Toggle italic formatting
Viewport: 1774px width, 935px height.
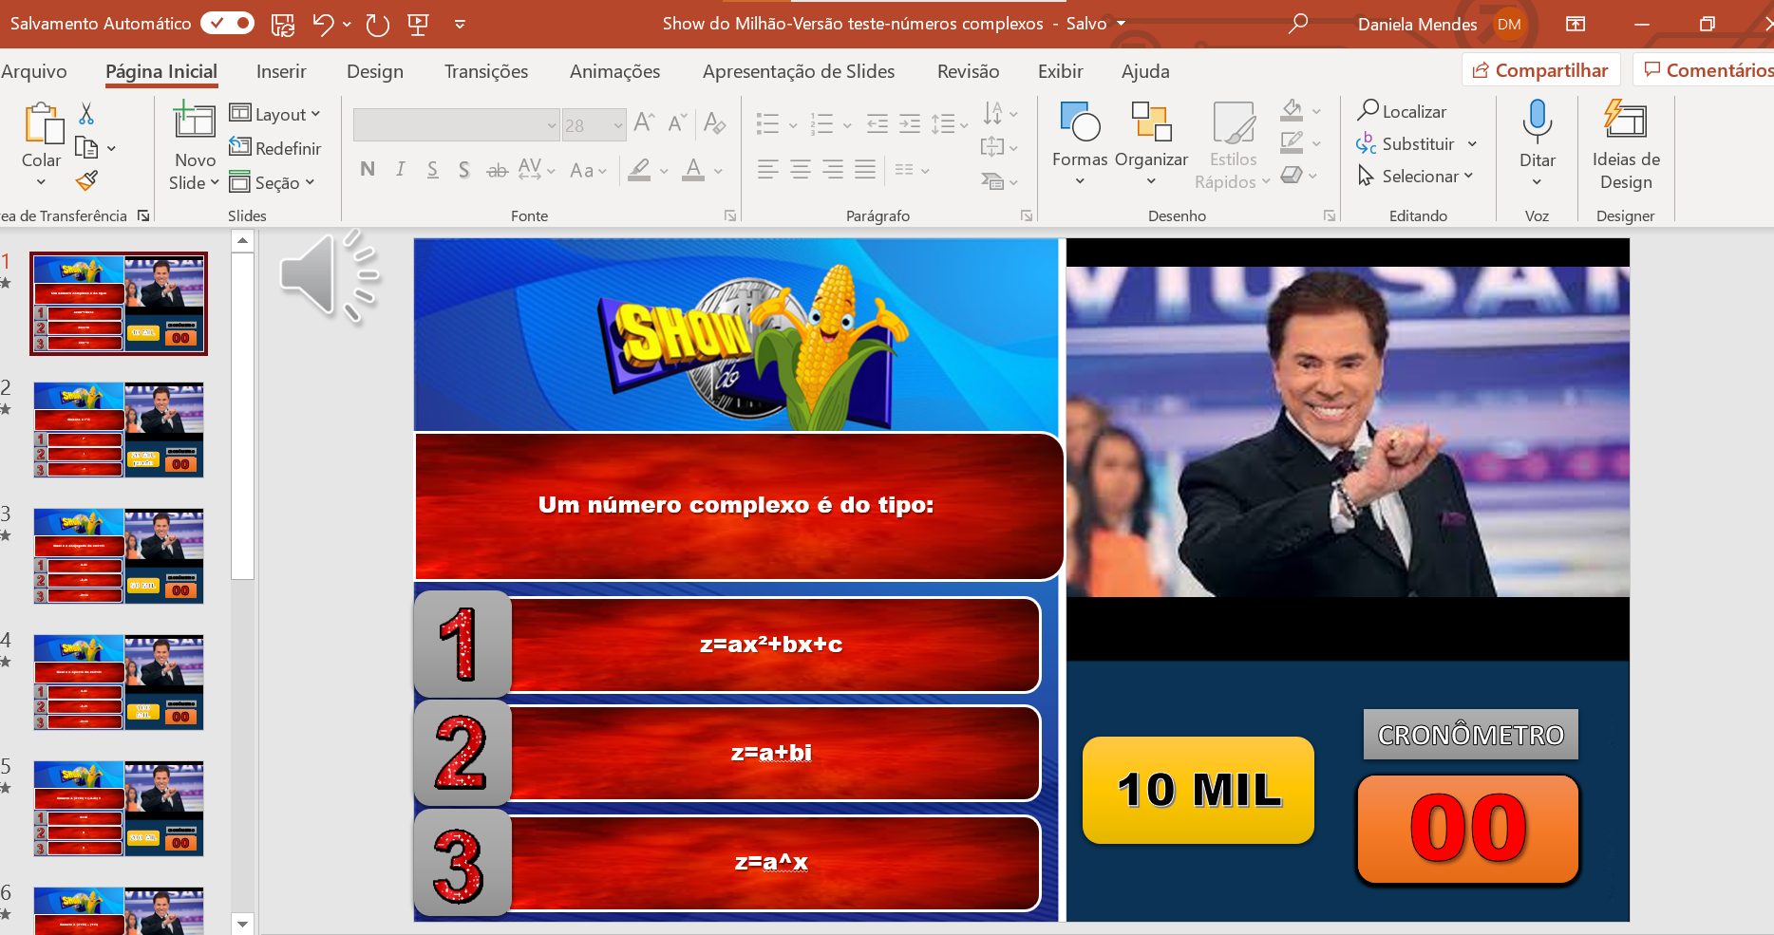pyautogui.click(x=401, y=170)
